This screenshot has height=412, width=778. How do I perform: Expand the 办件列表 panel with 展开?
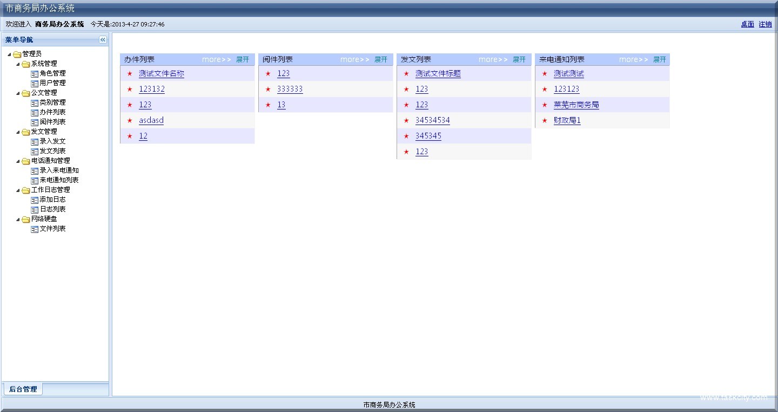point(243,59)
